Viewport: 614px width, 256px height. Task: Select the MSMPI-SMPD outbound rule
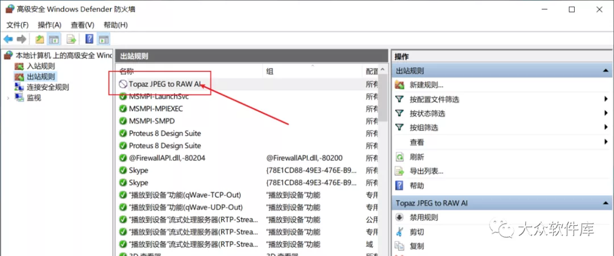coord(152,121)
